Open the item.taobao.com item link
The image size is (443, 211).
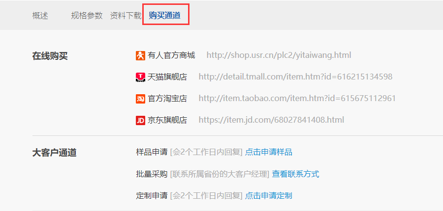297,98
